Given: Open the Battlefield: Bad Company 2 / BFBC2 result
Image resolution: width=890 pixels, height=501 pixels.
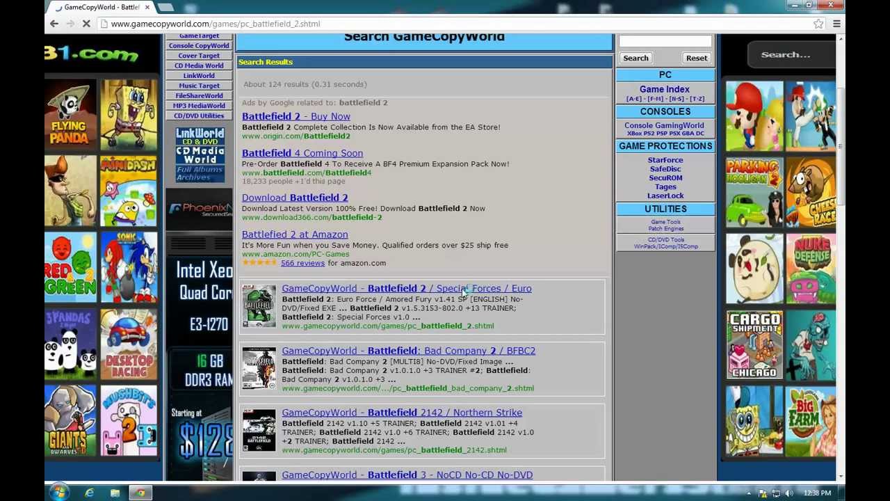Looking at the screenshot, I should [409, 351].
